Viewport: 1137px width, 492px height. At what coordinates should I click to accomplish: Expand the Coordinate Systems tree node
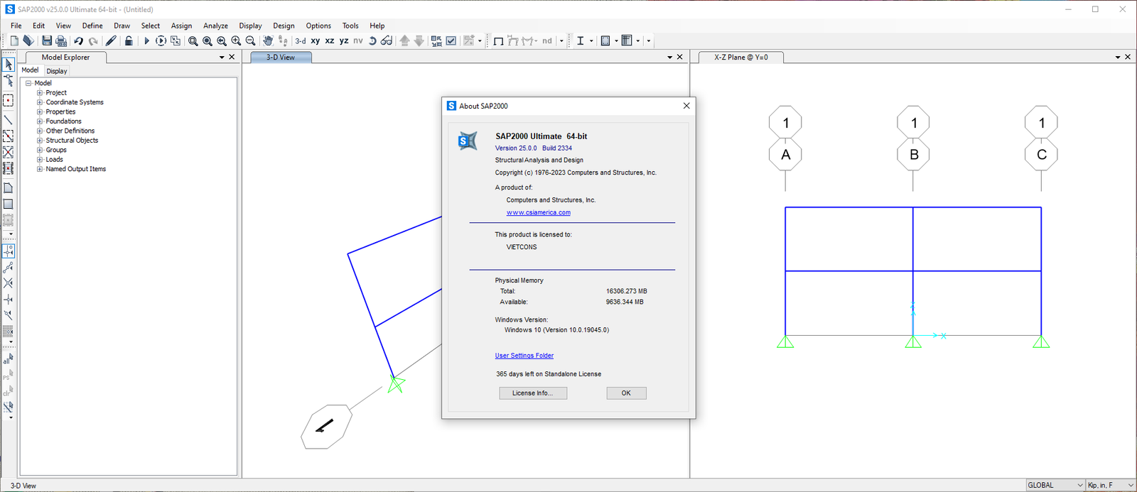40,102
